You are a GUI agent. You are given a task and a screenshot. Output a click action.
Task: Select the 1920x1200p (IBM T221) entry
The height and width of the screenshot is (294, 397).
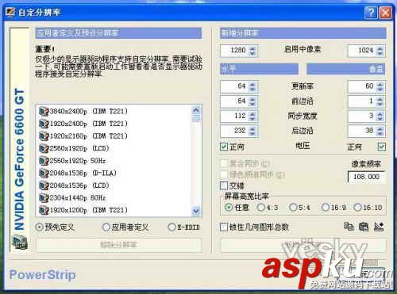pyautogui.click(x=88, y=210)
